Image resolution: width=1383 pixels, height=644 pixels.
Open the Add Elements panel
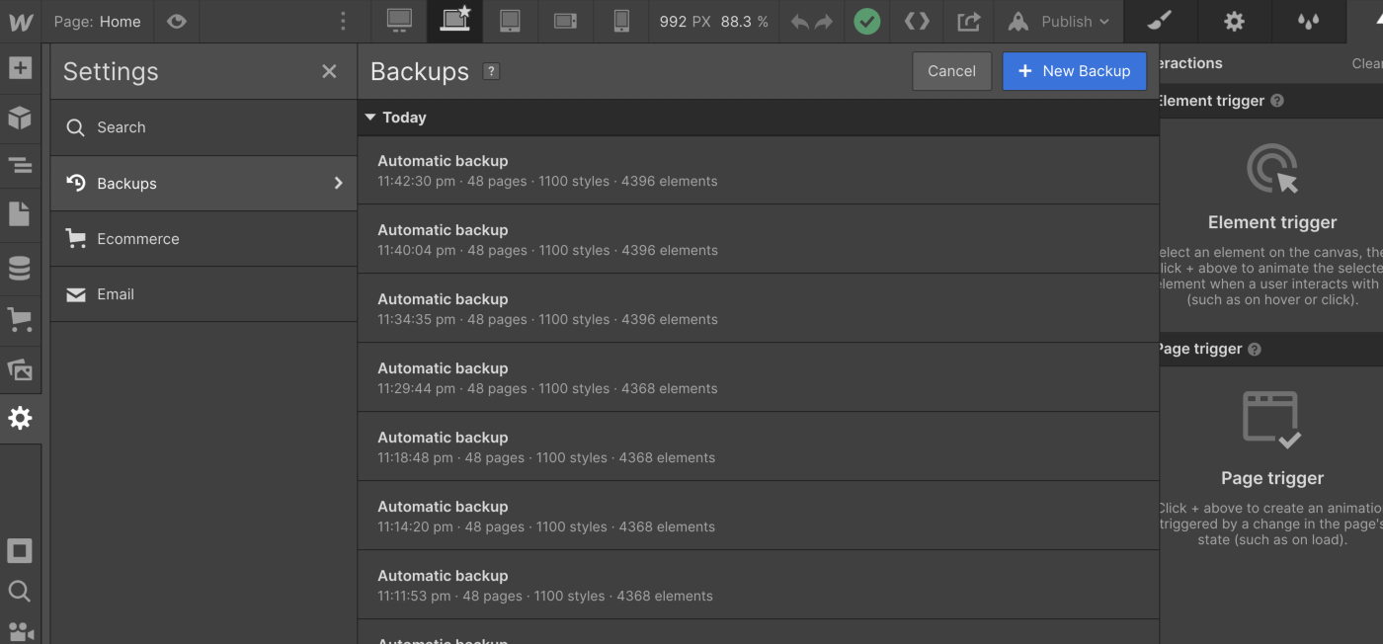21,67
